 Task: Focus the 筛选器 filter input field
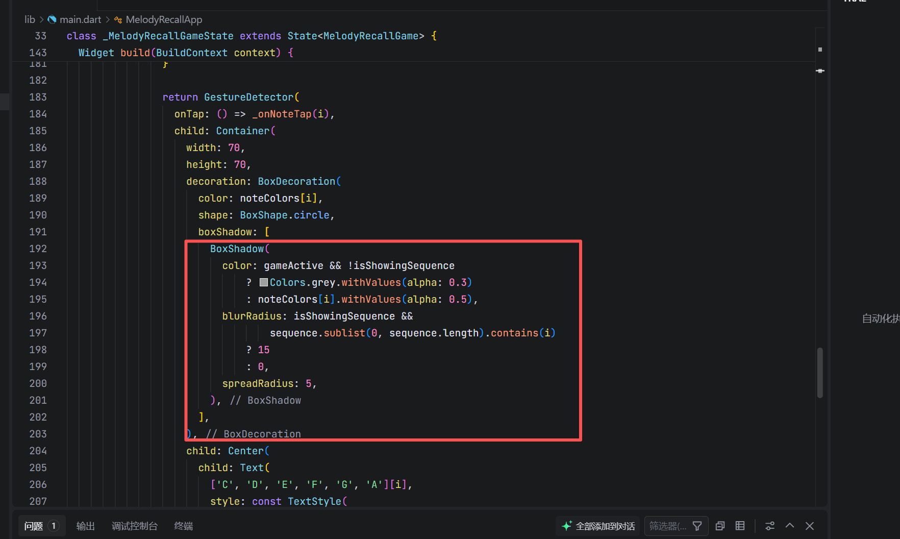click(668, 526)
